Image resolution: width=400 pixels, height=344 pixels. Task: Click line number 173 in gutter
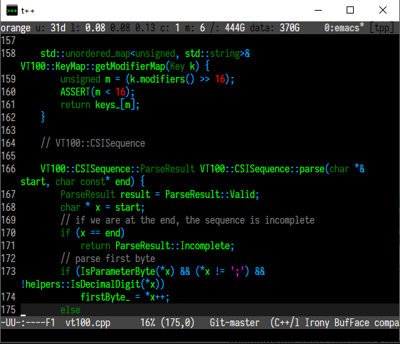coord(9,271)
